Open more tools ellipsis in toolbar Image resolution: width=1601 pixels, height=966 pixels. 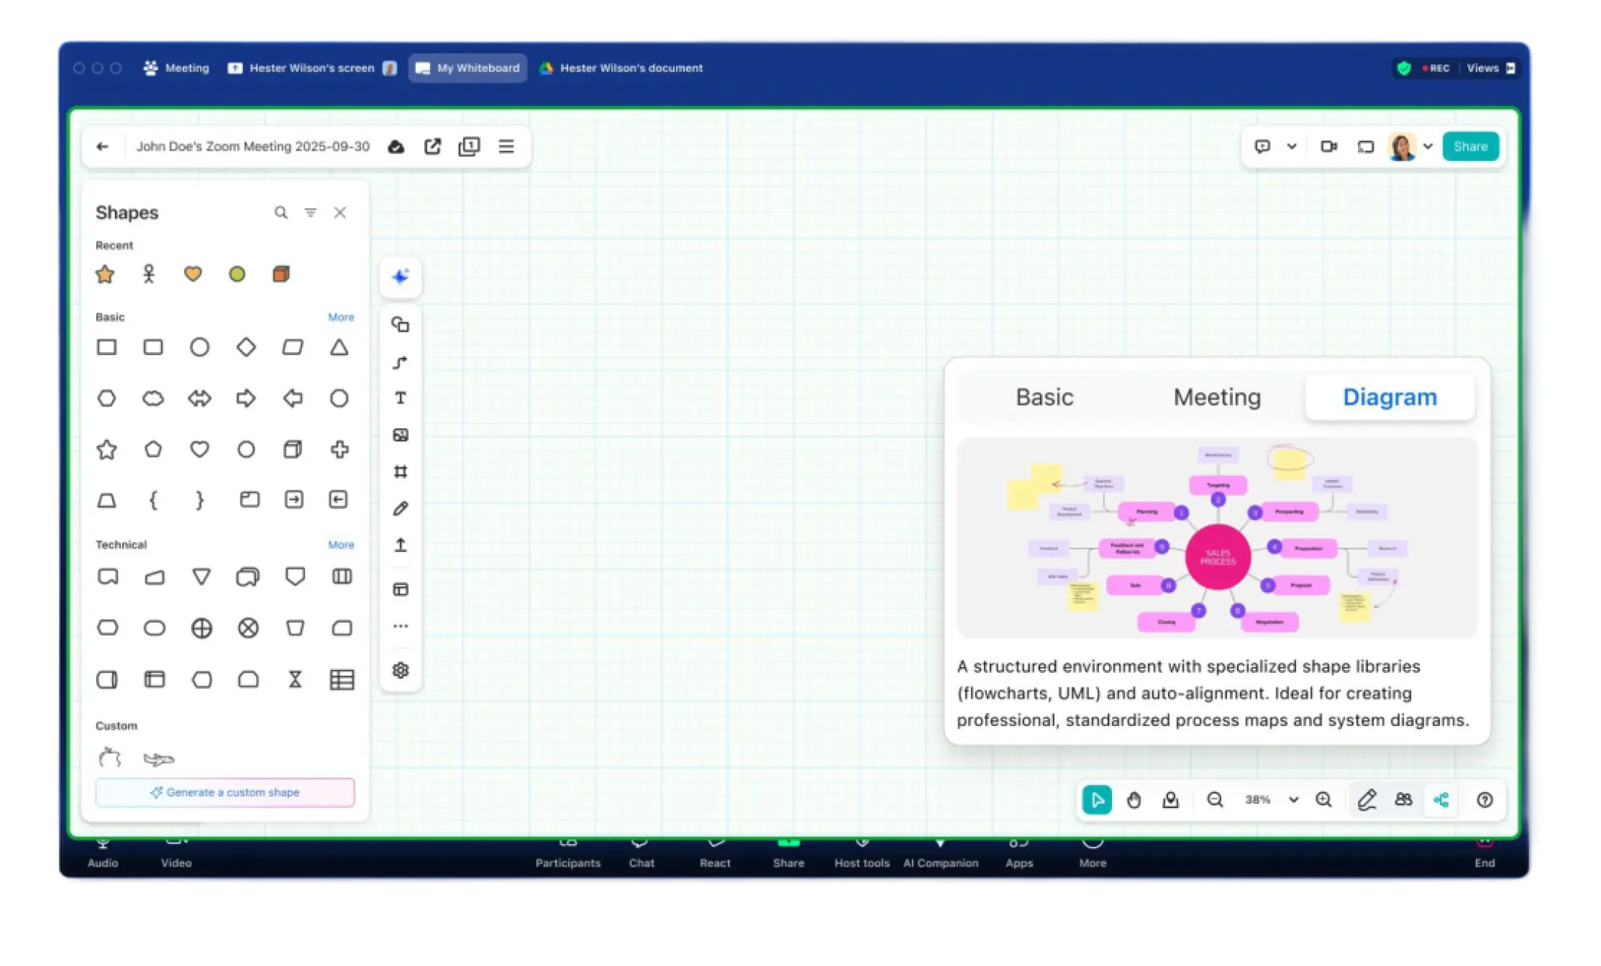pos(400,626)
